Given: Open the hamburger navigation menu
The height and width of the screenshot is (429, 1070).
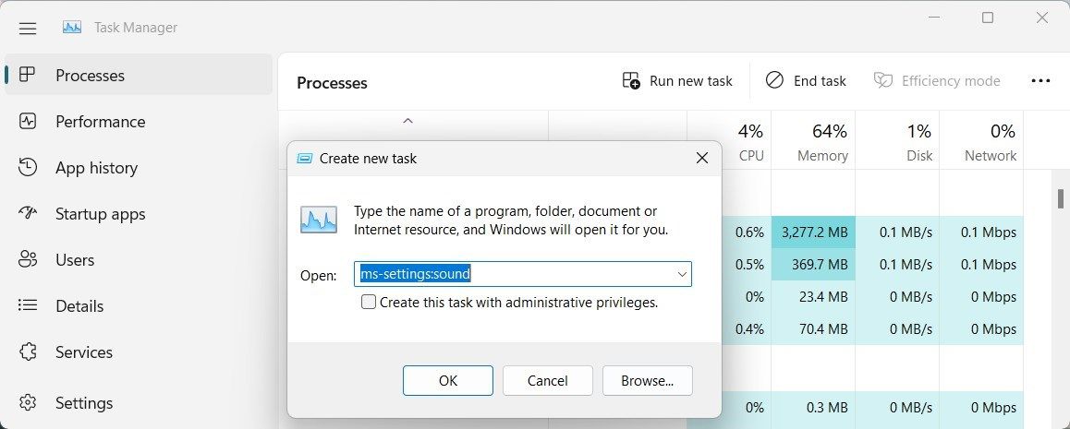Looking at the screenshot, I should click(x=28, y=28).
